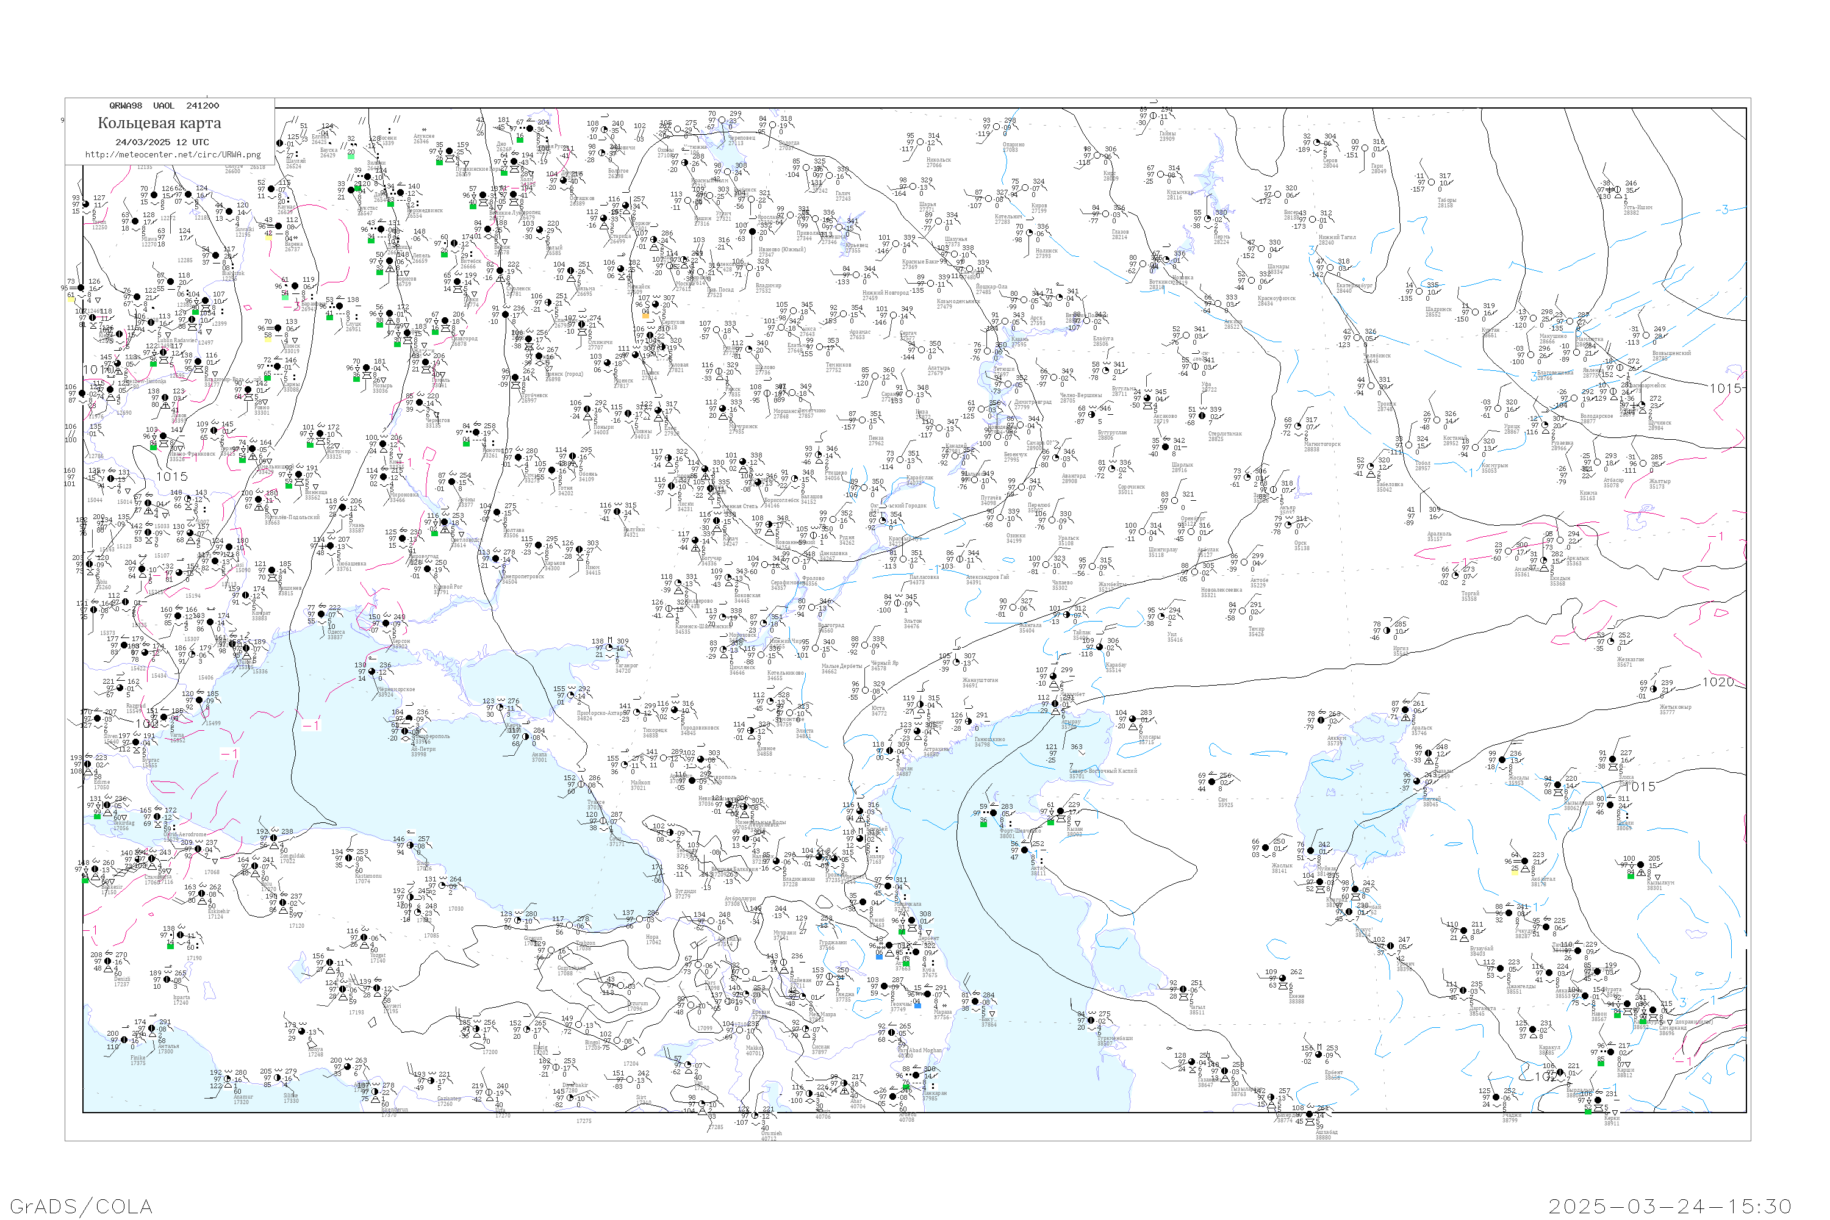The height and width of the screenshot is (1220, 1830).
Task: Click the 2025-03-24-15:30 timestamp at bottom right
Action: click(1670, 1205)
